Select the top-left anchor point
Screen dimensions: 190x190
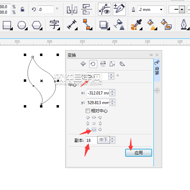click(x=88, y=118)
